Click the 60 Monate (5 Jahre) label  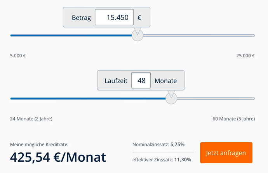point(234,119)
